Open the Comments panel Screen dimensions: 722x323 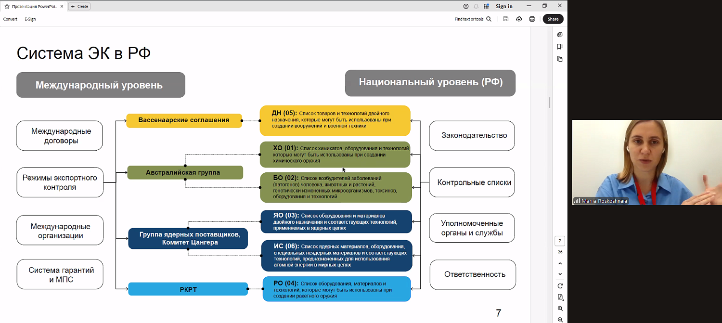click(x=560, y=35)
